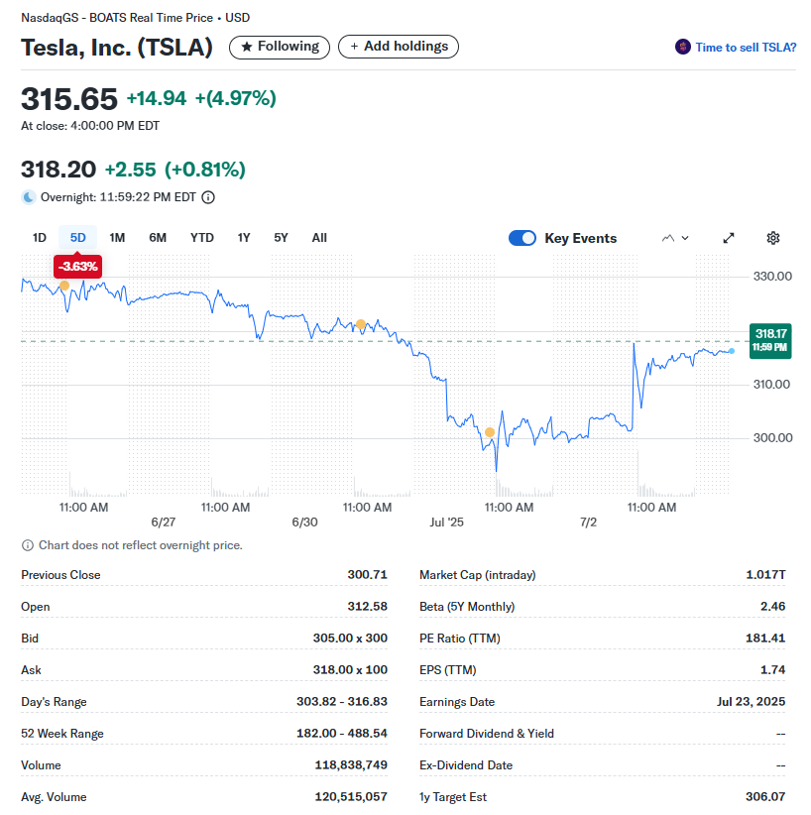Select the All chart range tab

[319, 238]
